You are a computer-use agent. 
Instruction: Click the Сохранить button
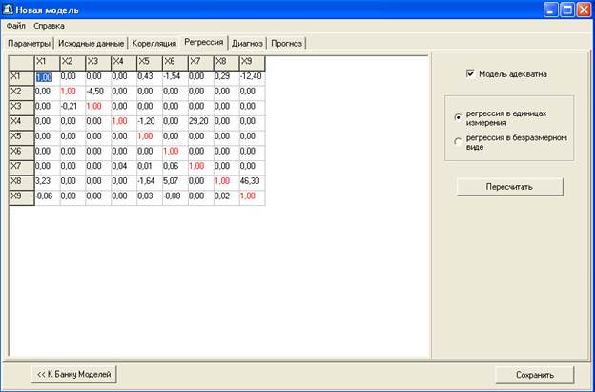click(x=535, y=375)
